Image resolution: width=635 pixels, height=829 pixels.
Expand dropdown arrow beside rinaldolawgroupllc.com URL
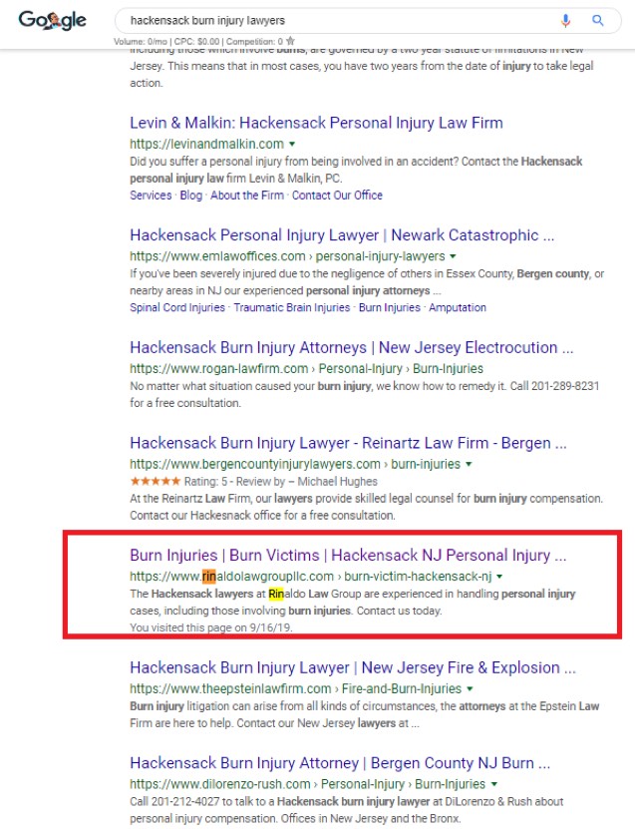[x=499, y=577]
